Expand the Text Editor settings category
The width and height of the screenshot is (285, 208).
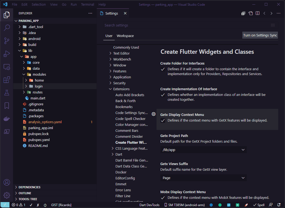110,53
